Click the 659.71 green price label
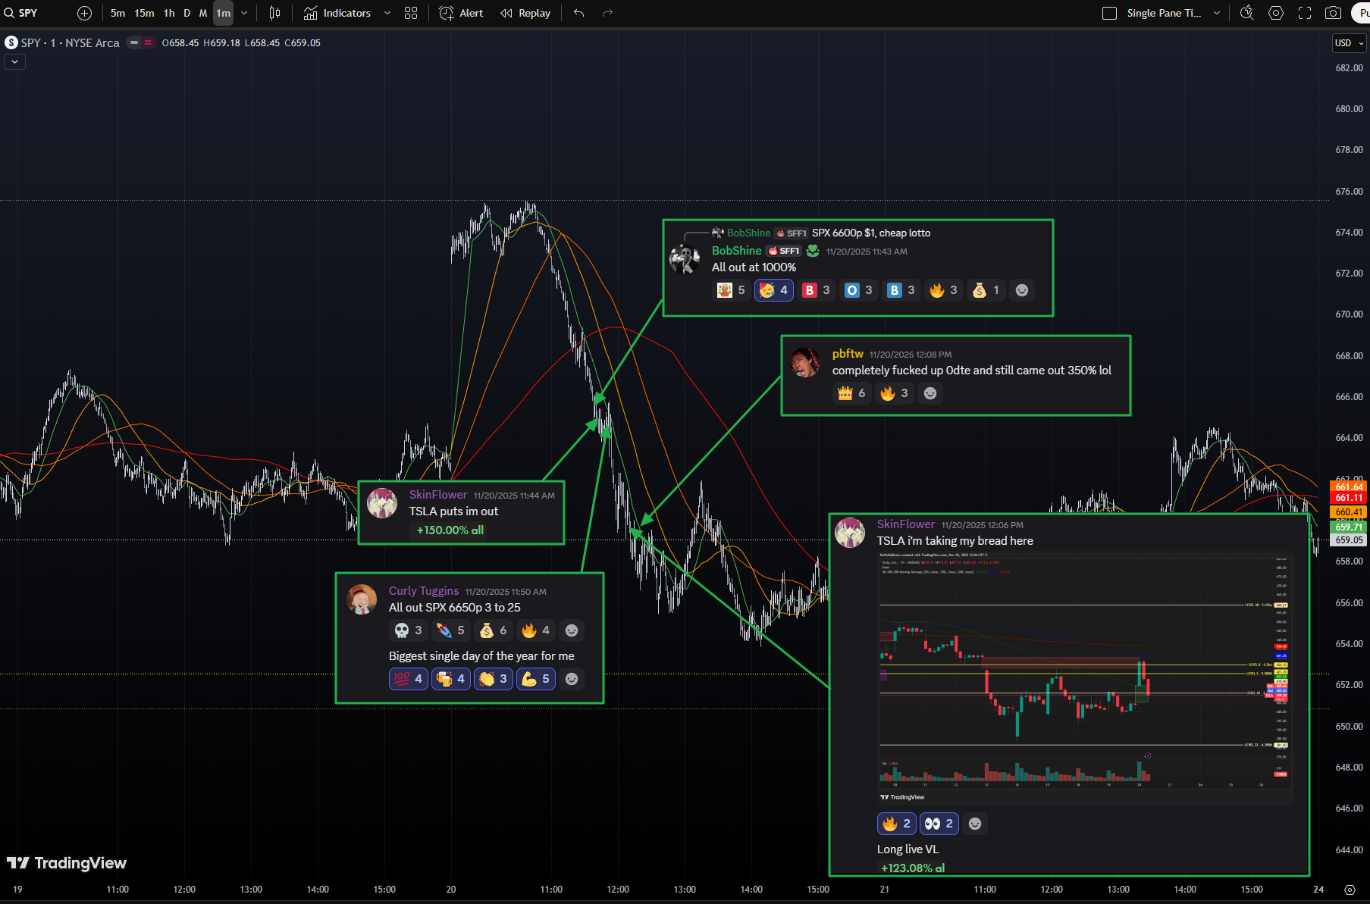1370x904 pixels. tap(1349, 527)
